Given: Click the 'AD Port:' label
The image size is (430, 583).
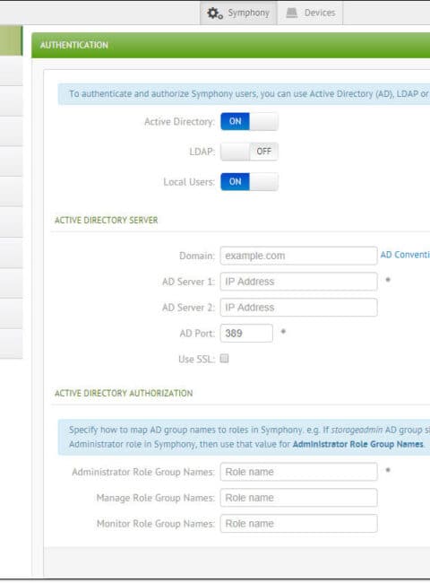Looking at the screenshot, I should coord(198,334).
